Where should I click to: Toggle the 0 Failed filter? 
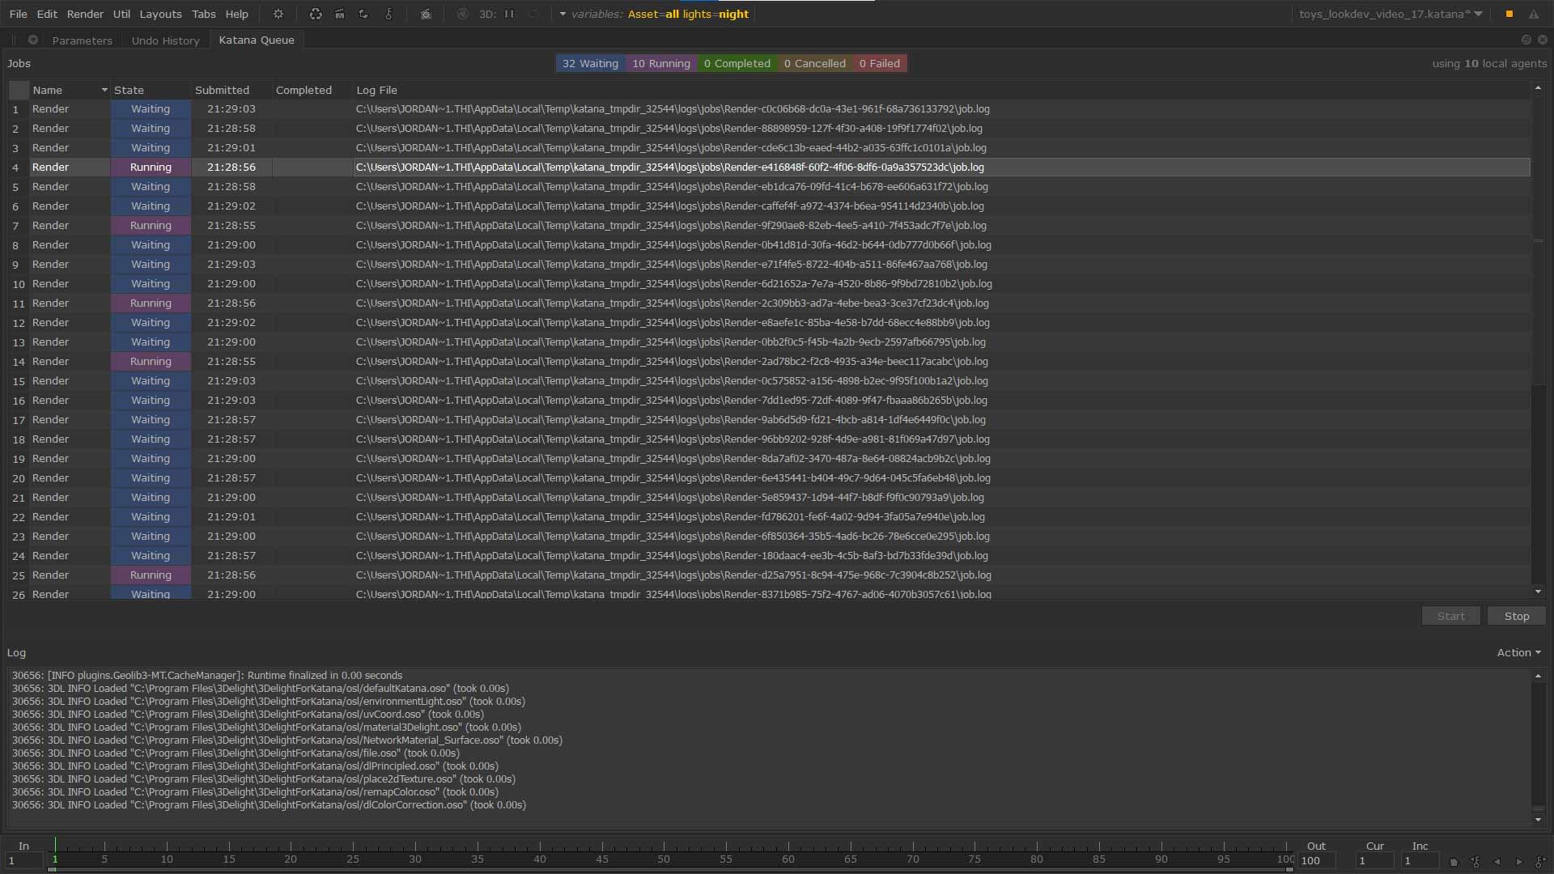click(879, 63)
